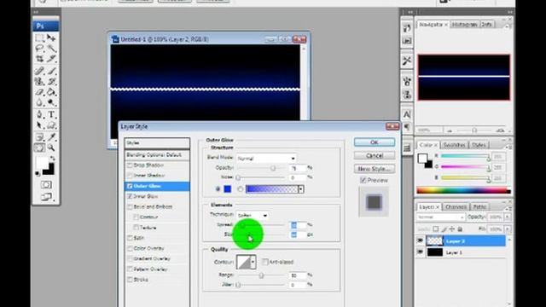Click the New Style button
The width and height of the screenshot is (546, 307).
pos(375,169)
